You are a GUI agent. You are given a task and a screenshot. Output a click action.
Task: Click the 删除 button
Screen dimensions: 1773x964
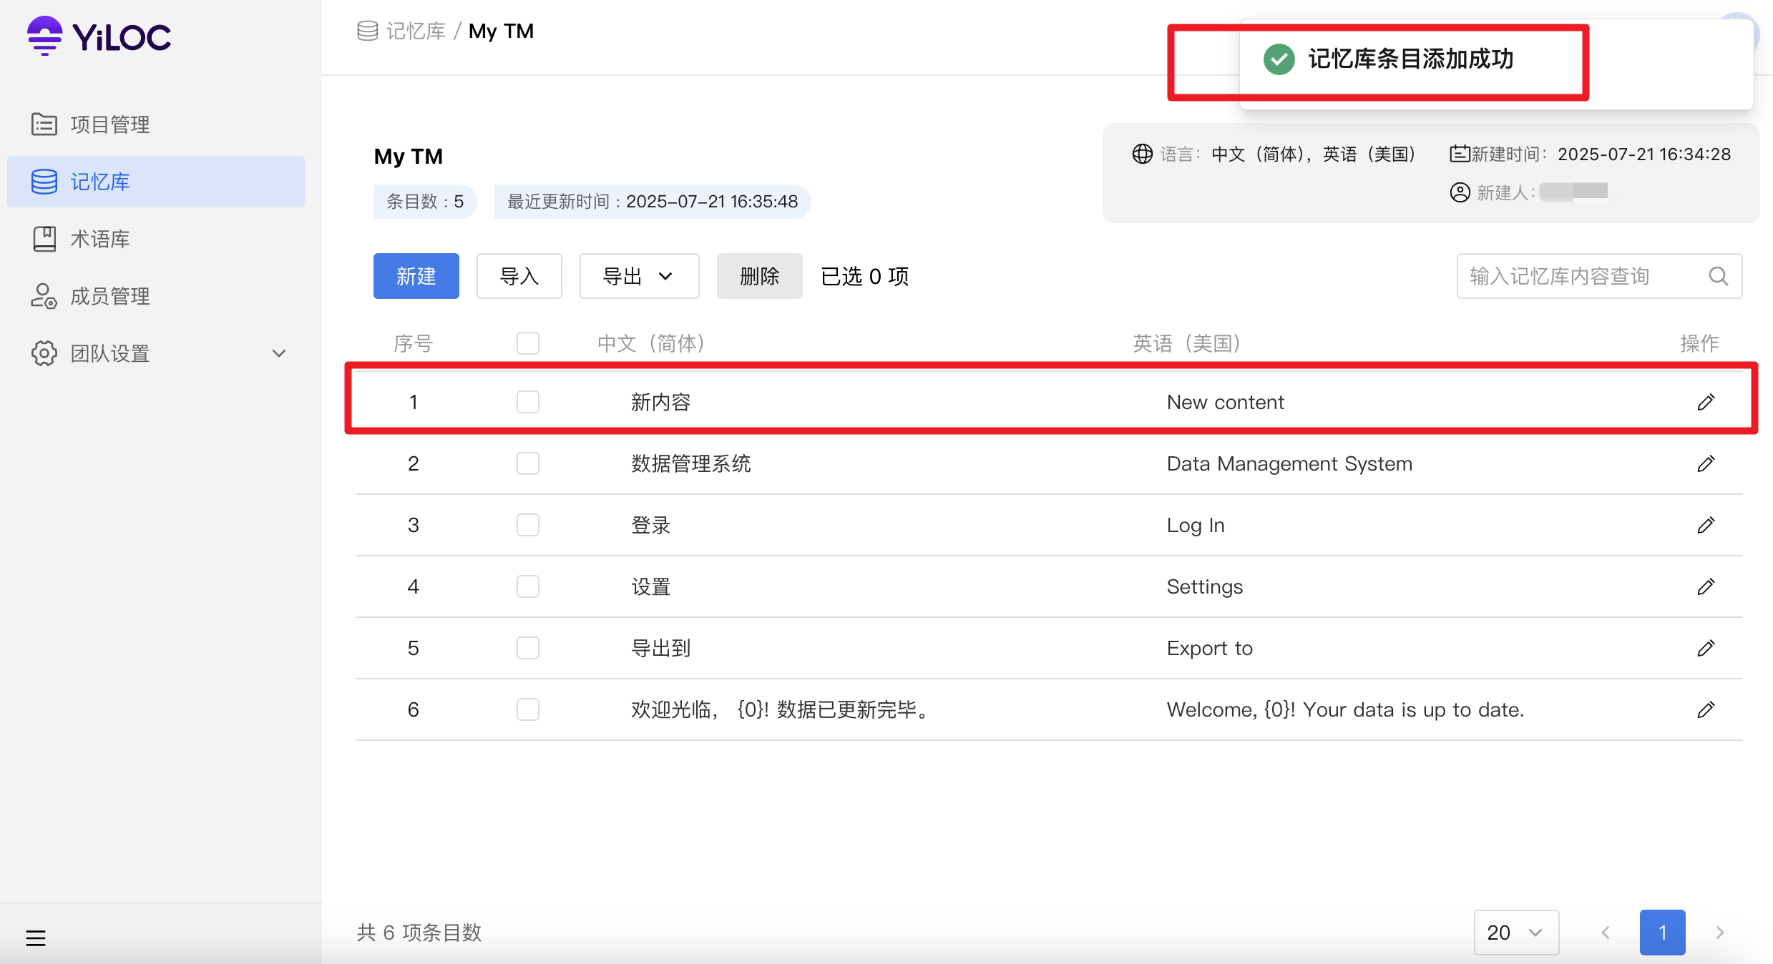[x=760, y=276]
